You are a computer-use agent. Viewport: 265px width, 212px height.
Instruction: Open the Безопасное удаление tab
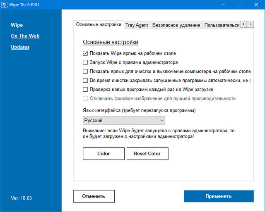[176, 25]
